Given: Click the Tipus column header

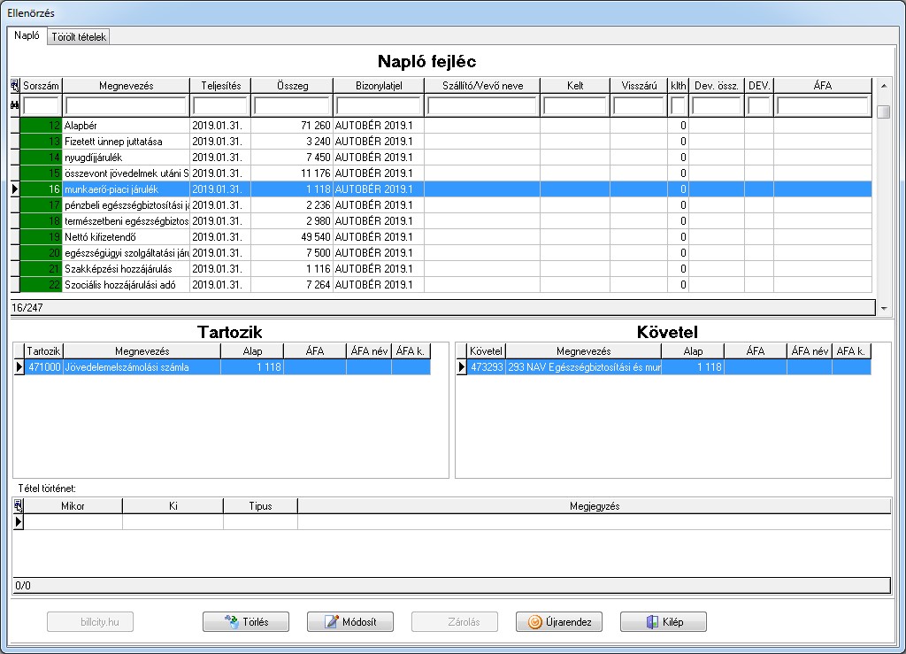Looking at the screenshot, I should pos(261,506).
